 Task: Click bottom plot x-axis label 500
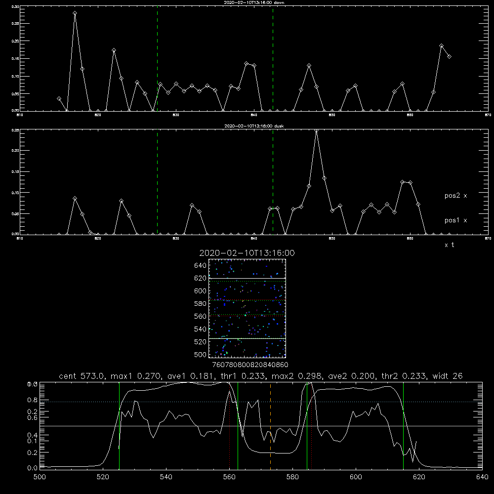40,477
